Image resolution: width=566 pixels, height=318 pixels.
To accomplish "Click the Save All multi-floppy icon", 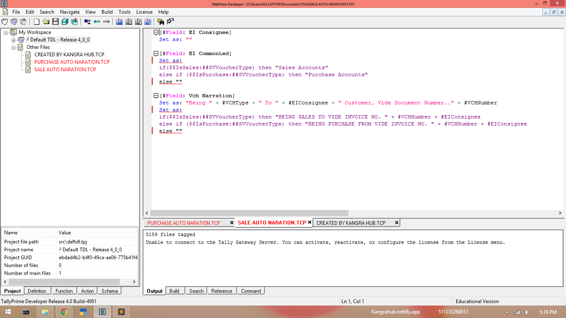I will 65,22.
